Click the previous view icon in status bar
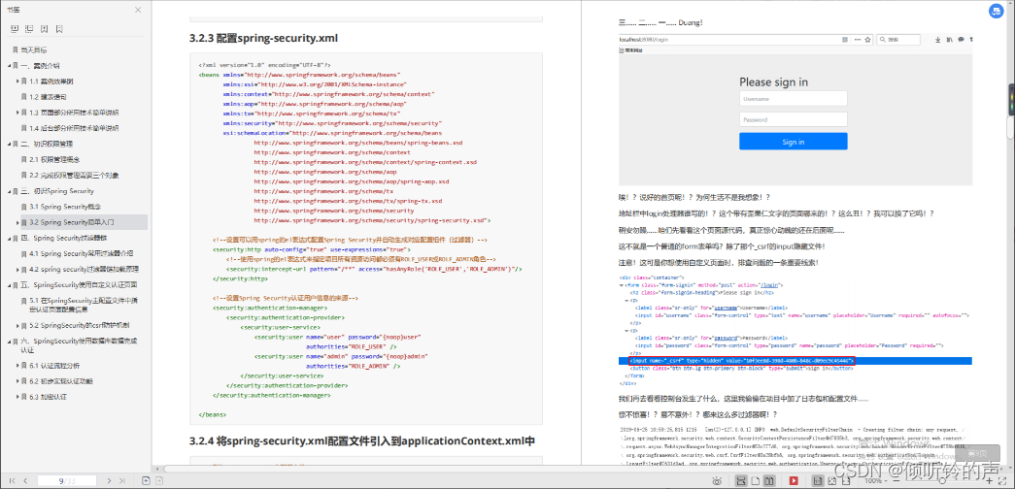This screenshot has height=489, width=1015. pyautogui.click(x=146, y=480)
